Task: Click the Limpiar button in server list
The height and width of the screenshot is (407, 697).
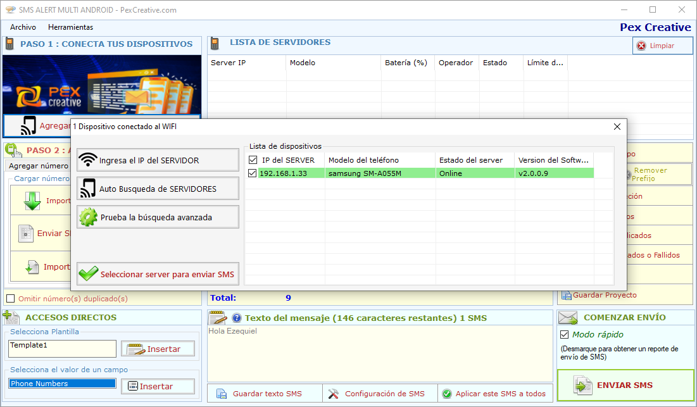Action: (x=662, y=46)
